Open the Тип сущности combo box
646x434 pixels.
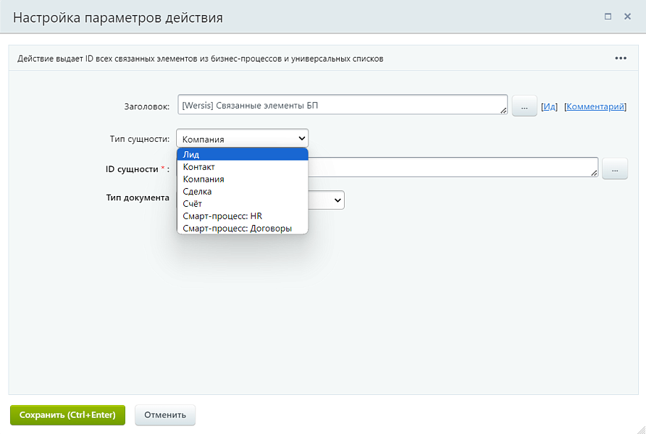242,137
